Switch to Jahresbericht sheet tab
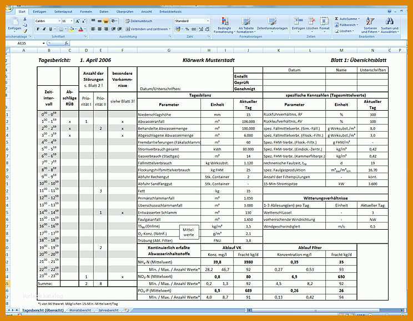Image resolution: width=413 pixels, height=321 pixels. click(x=108, y=310)
